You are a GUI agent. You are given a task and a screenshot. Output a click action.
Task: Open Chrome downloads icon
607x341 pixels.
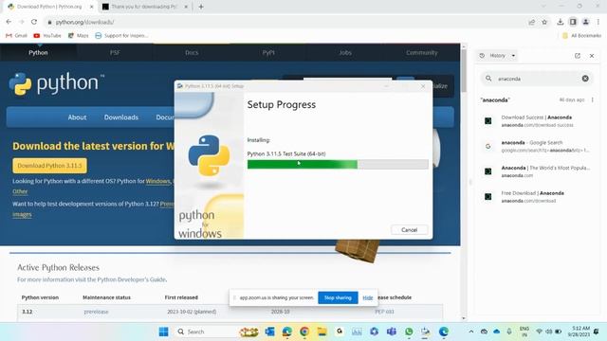pyautogui.click(x=561, y=22)
